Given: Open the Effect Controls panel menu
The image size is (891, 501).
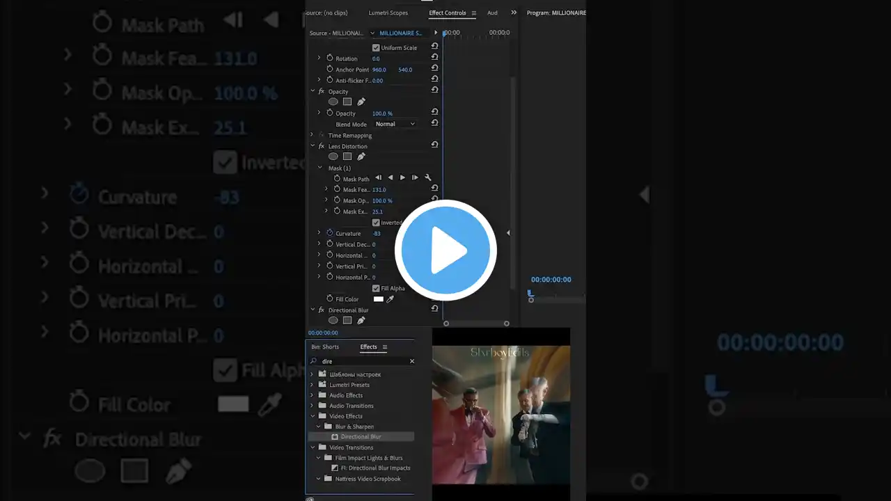Looking at the screenshot, I should tap(474, 13).
